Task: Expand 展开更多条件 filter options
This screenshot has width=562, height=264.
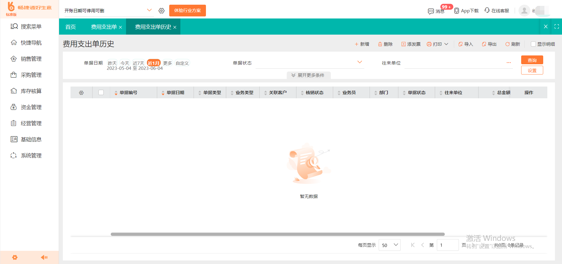Action: (308, 75)
